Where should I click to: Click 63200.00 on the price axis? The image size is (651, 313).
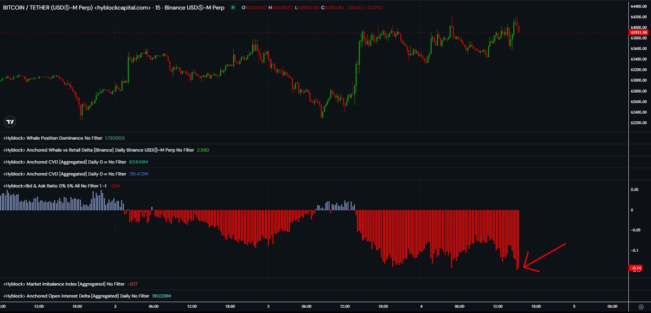tap(639, 70)
